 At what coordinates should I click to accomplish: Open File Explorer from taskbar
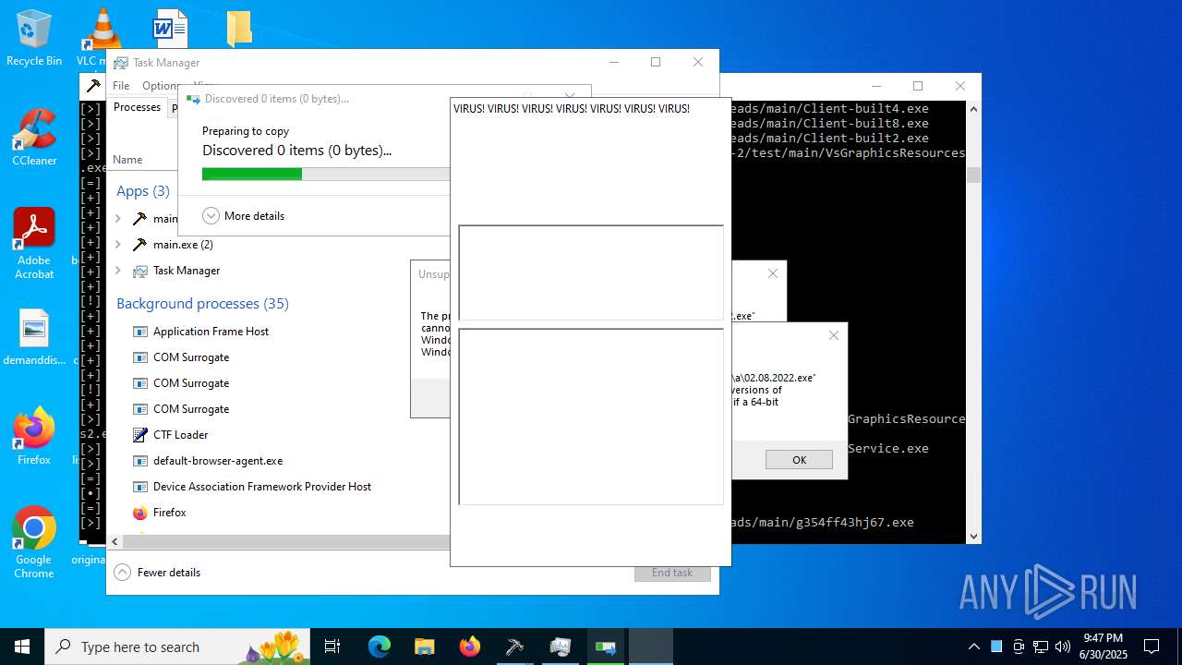424,647
